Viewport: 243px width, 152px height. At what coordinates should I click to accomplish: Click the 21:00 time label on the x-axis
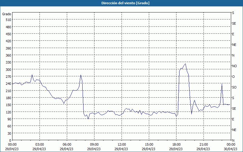tap(204, 145)
